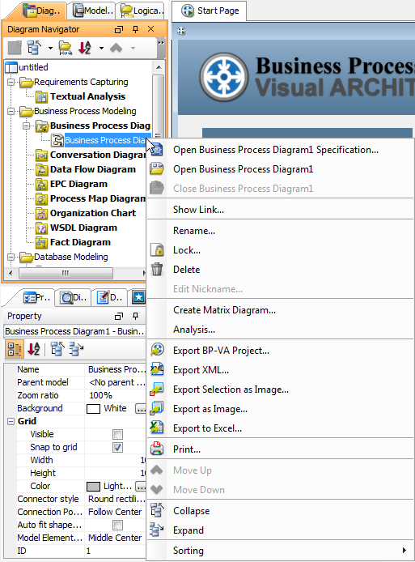Collapse the Business Process Diagram category node
415x562 pixels.
[26, 126]
